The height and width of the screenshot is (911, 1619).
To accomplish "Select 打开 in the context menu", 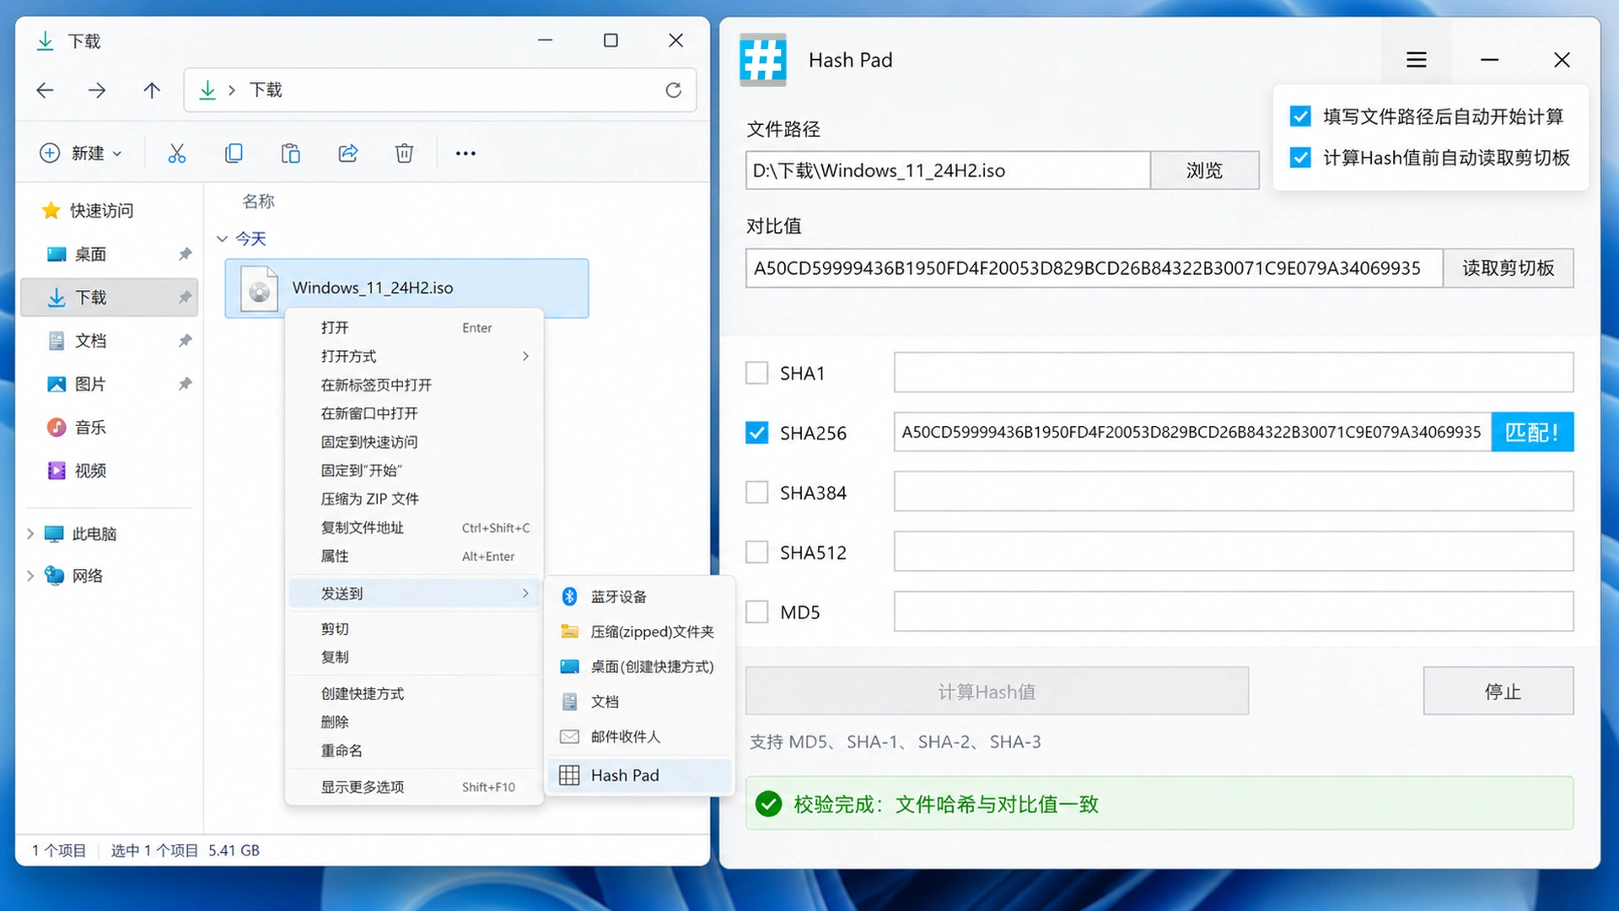I will (415, 328).
